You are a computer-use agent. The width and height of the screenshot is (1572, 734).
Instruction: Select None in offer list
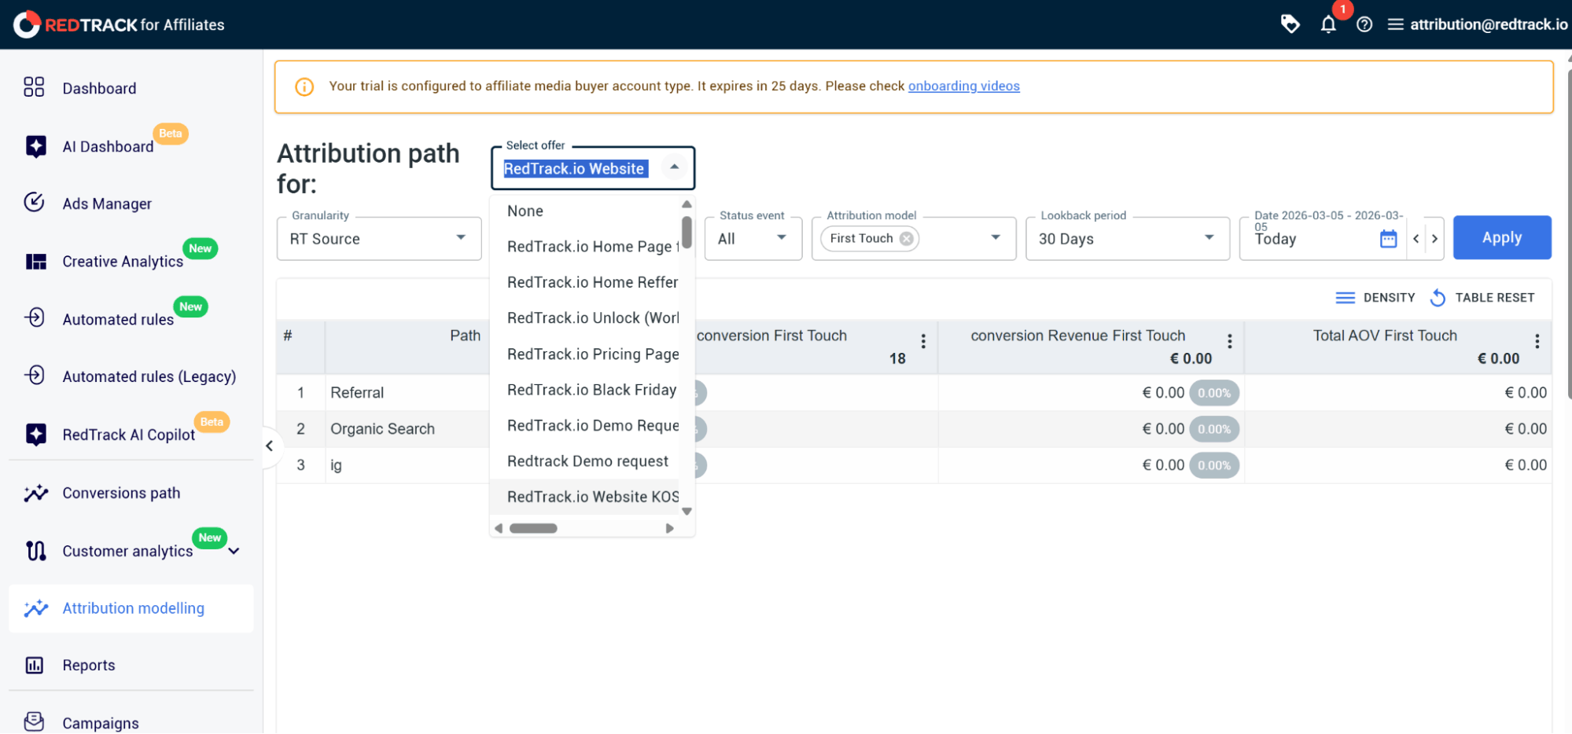(584, 211)
